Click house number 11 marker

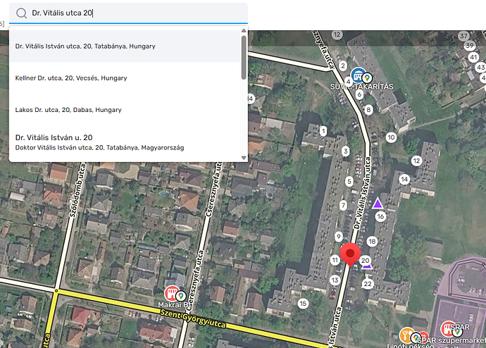335,260
